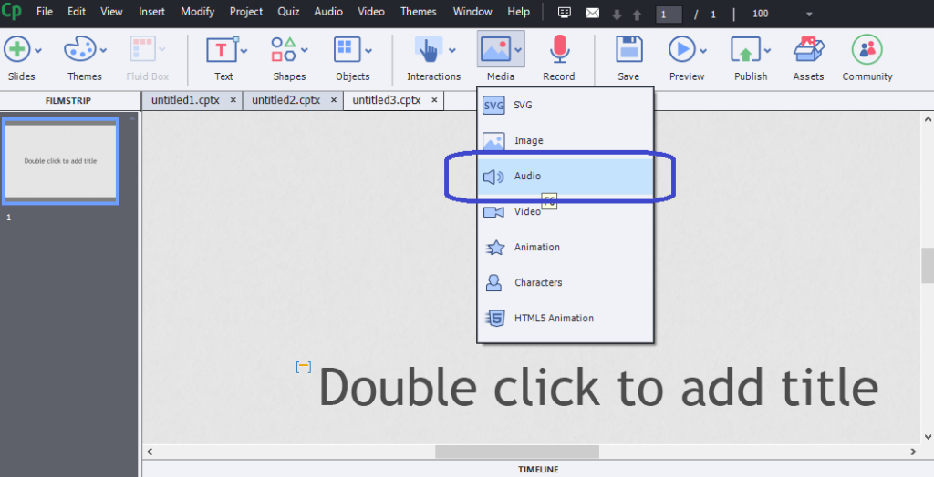The width and height of the screenshot is (934, 477).
Task: Close the untitled1.cptx tab
Action: tap(233, 100)
